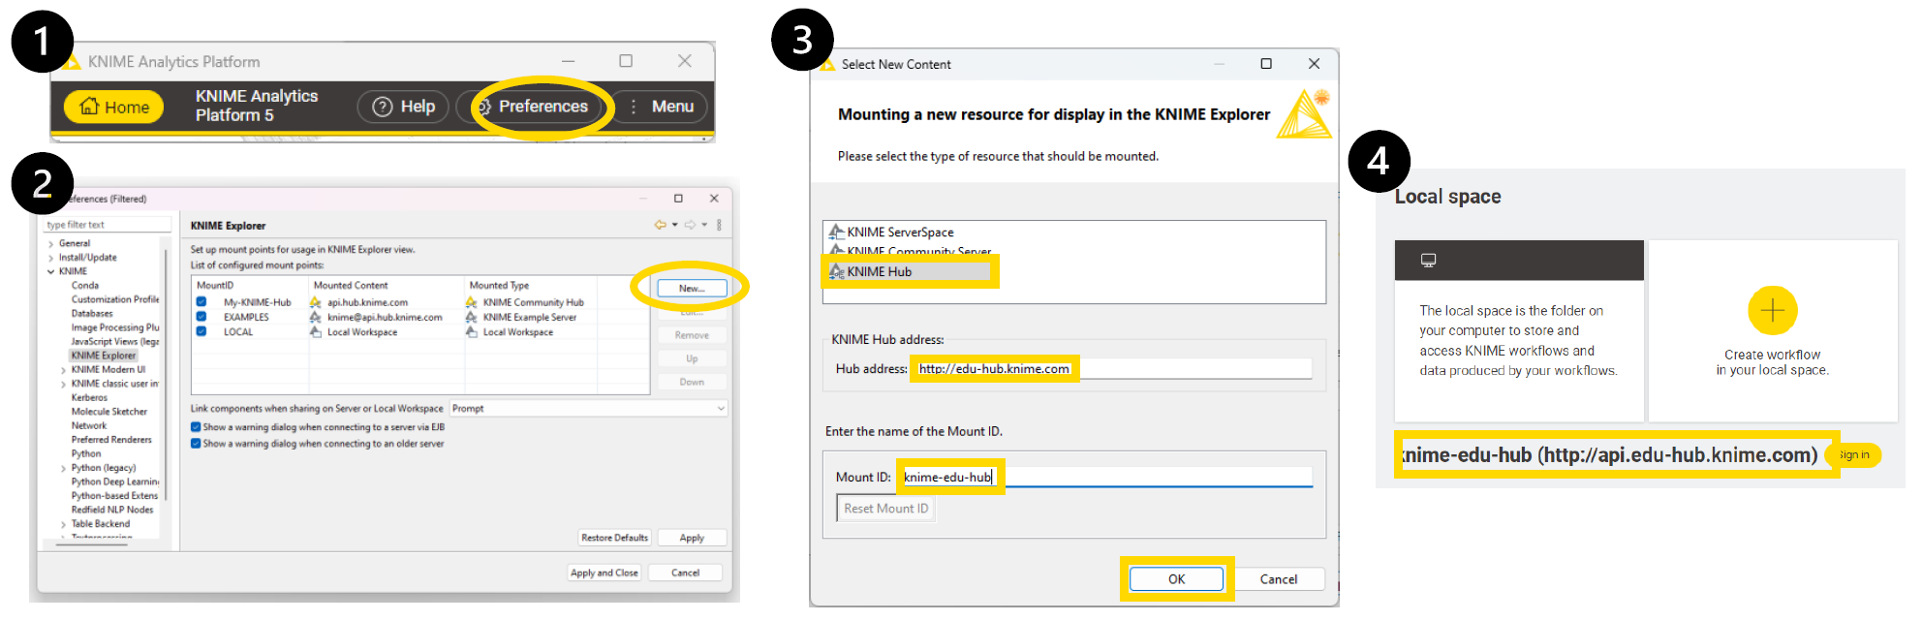Select KNIME Explorer tree item
This screenshot has width=1922, height=621.
pyautogui.click(x=104, y=356)
